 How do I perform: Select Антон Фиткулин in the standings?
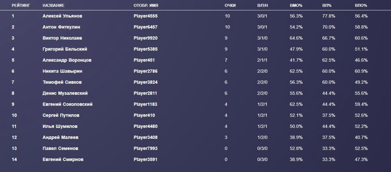tap(62, 27)
